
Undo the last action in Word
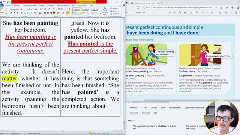[4, 1]
